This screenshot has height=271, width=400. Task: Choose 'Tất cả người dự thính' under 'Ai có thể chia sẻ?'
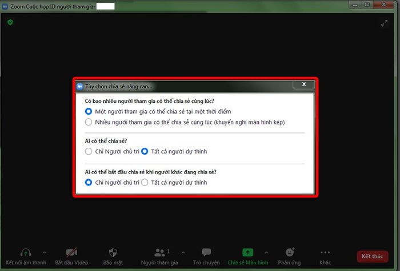point(145,151)
